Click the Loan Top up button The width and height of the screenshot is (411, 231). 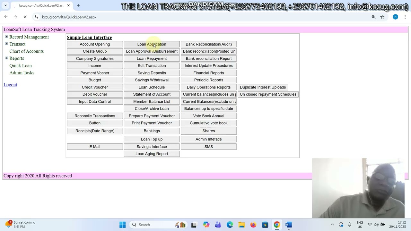pos(152,139)
